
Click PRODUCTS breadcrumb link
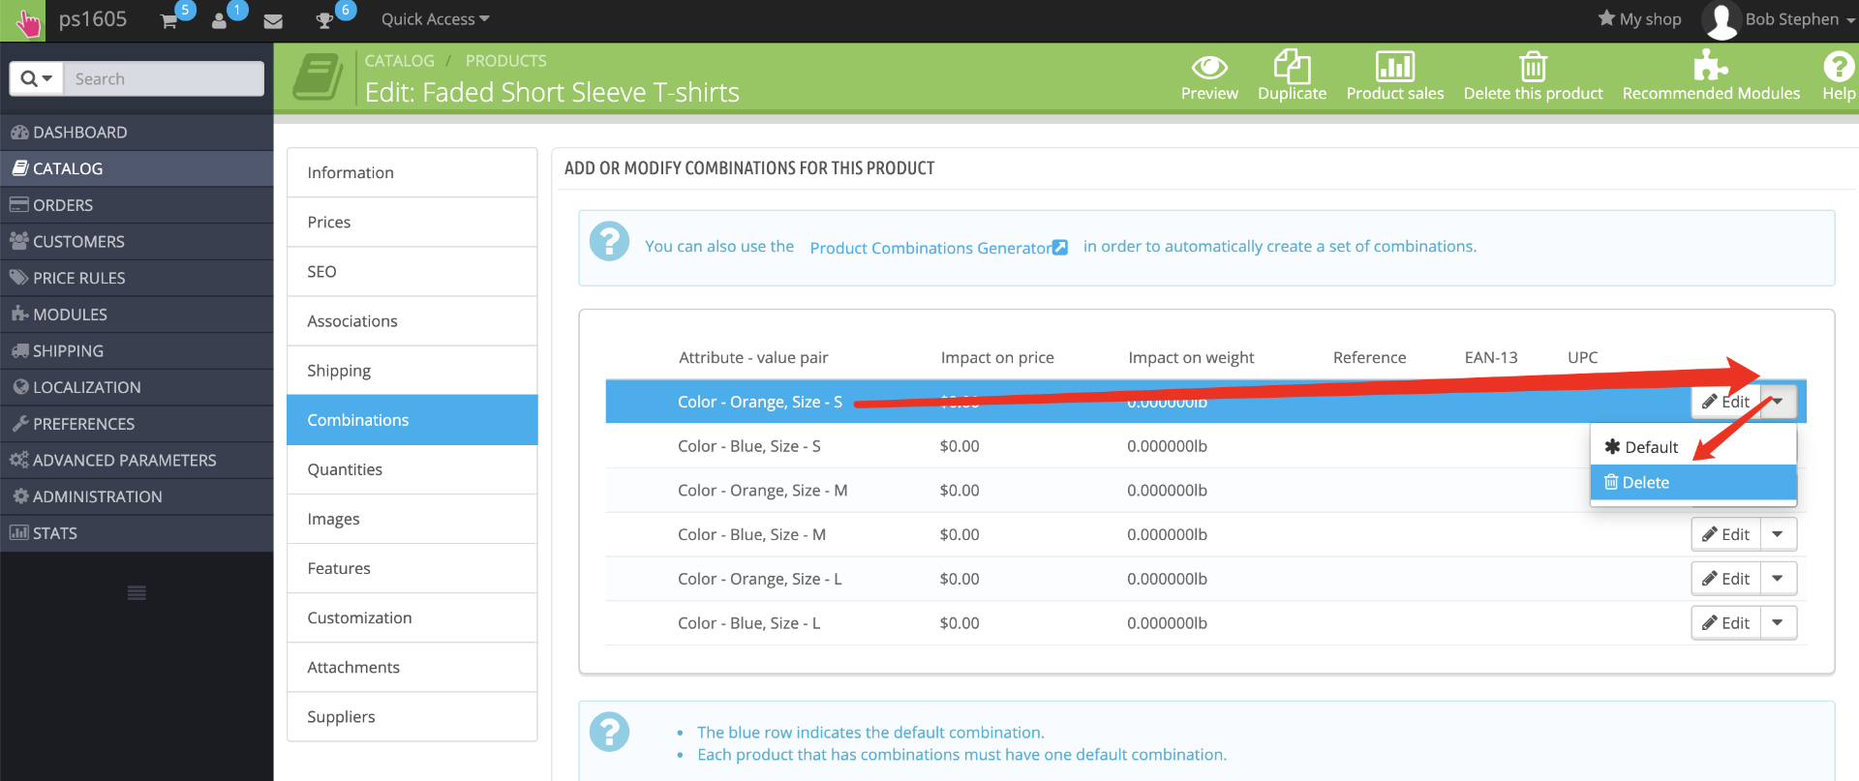coord(505,61)
